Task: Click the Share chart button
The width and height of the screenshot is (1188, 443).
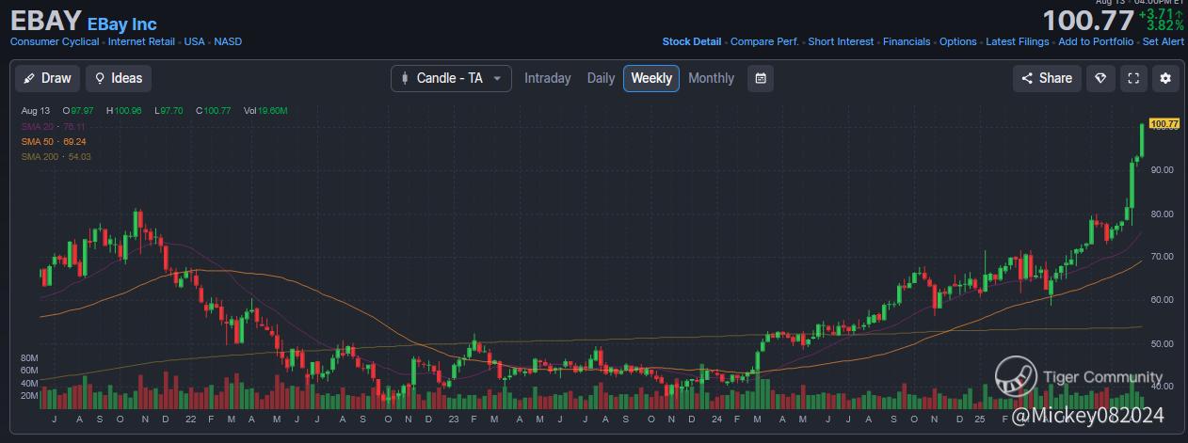Action: coord(1047,78)
